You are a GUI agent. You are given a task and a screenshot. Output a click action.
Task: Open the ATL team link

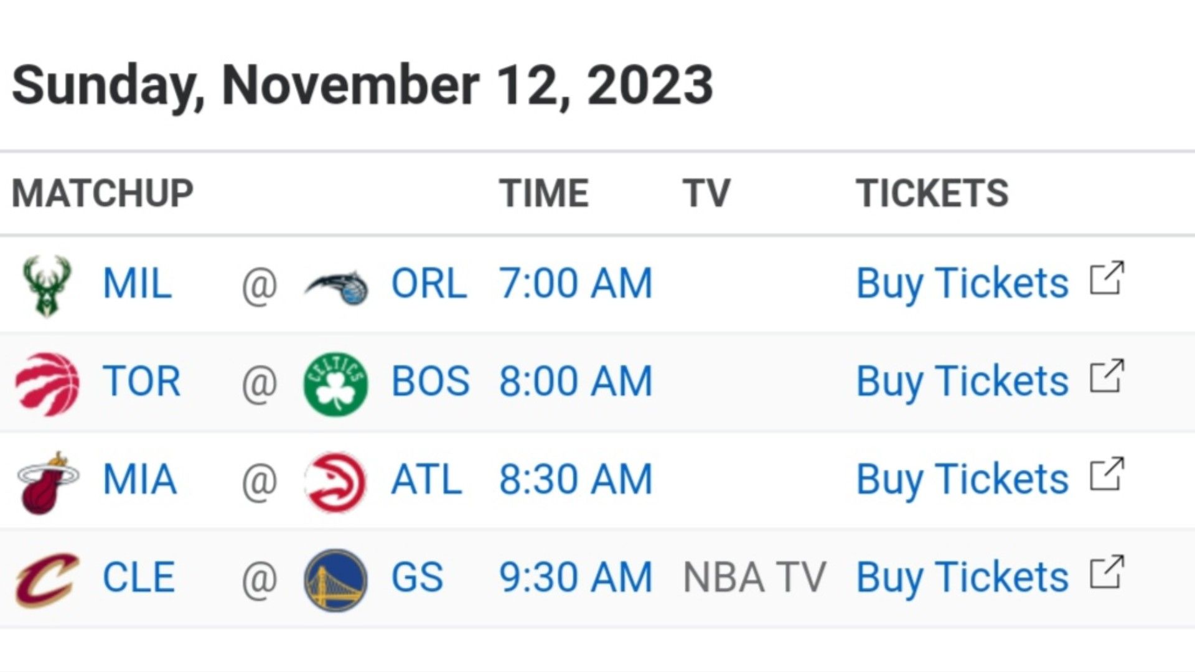pyautogui.click(x=426, y=479)
